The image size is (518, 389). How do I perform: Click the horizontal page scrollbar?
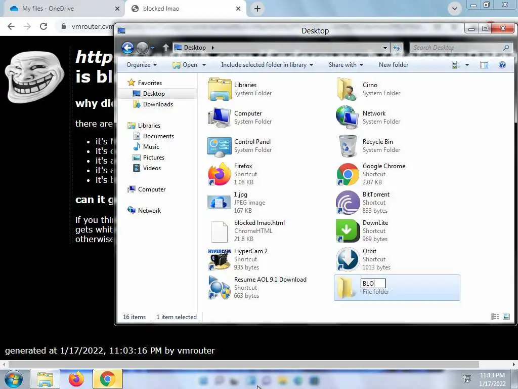(243, 364)
